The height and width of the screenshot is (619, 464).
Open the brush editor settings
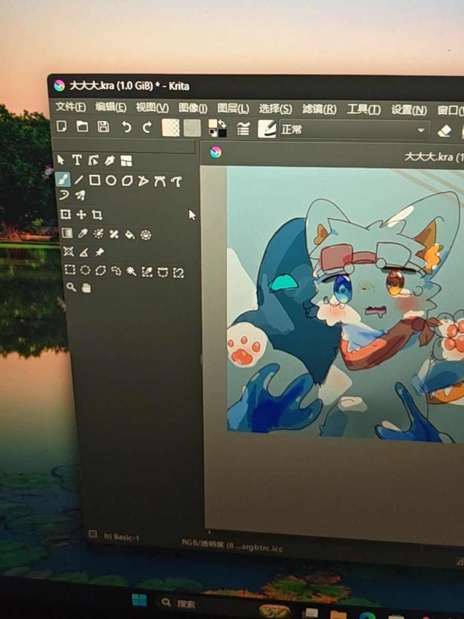click(x=243, y=129)
